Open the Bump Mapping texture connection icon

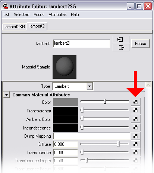tap(135, 136)
